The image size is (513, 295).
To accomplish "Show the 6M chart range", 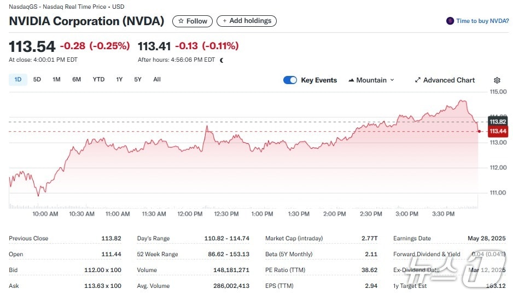I will 77,80.
